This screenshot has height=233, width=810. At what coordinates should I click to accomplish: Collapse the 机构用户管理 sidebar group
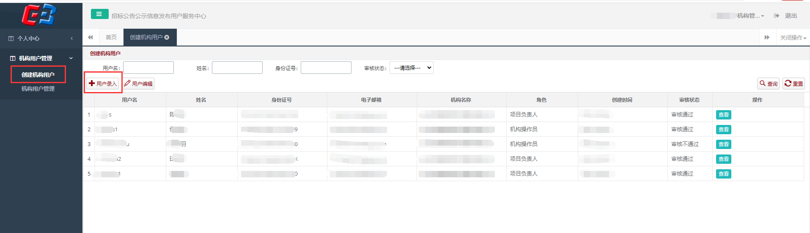[x=71, y=58]
